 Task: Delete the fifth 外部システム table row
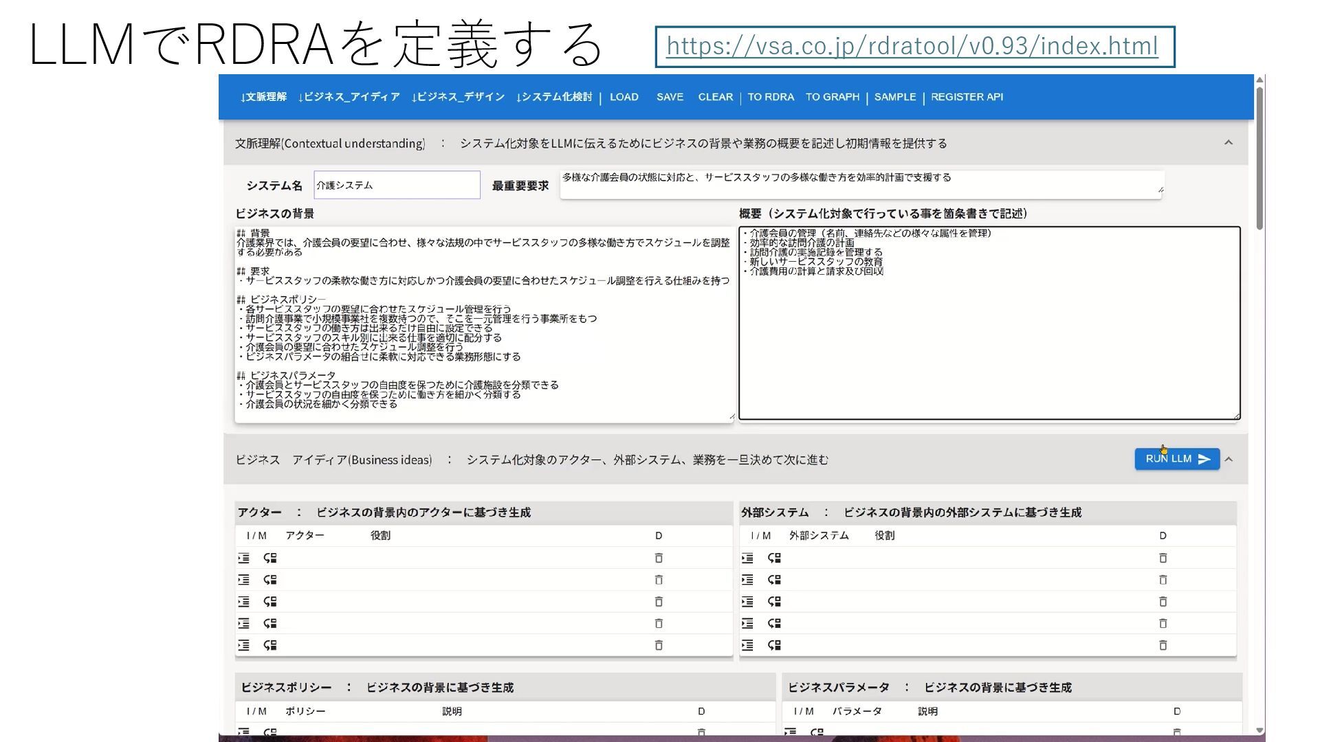point(1163,645)
